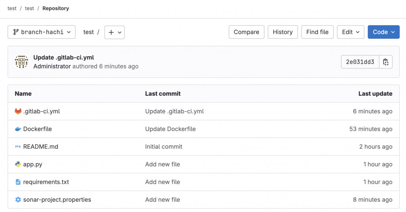Click the text file icon beside requirements.txt

click(18, 182)
